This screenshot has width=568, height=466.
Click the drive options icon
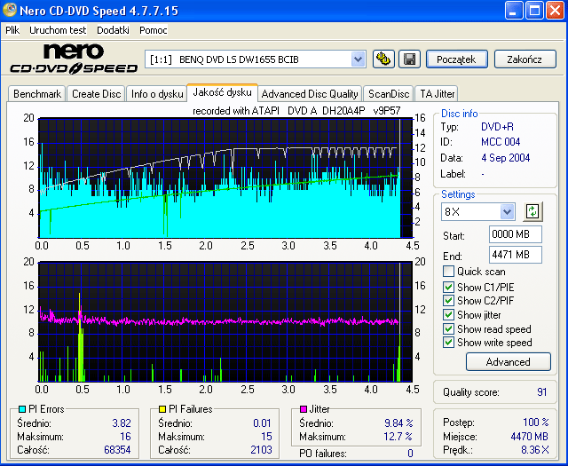tap(383, 59)
